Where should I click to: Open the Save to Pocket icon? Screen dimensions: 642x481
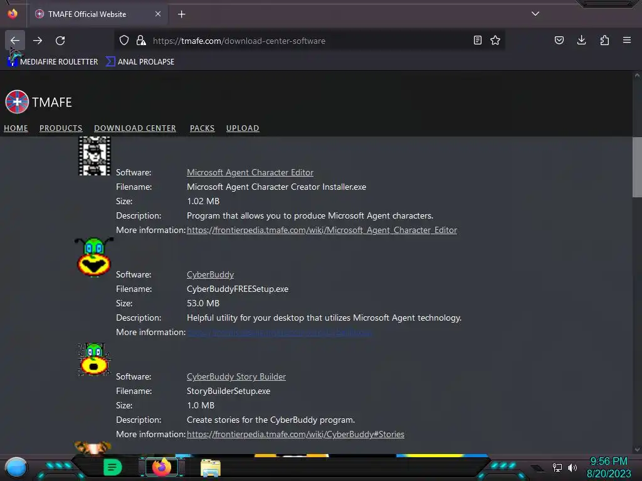click(x=559, y=41)
